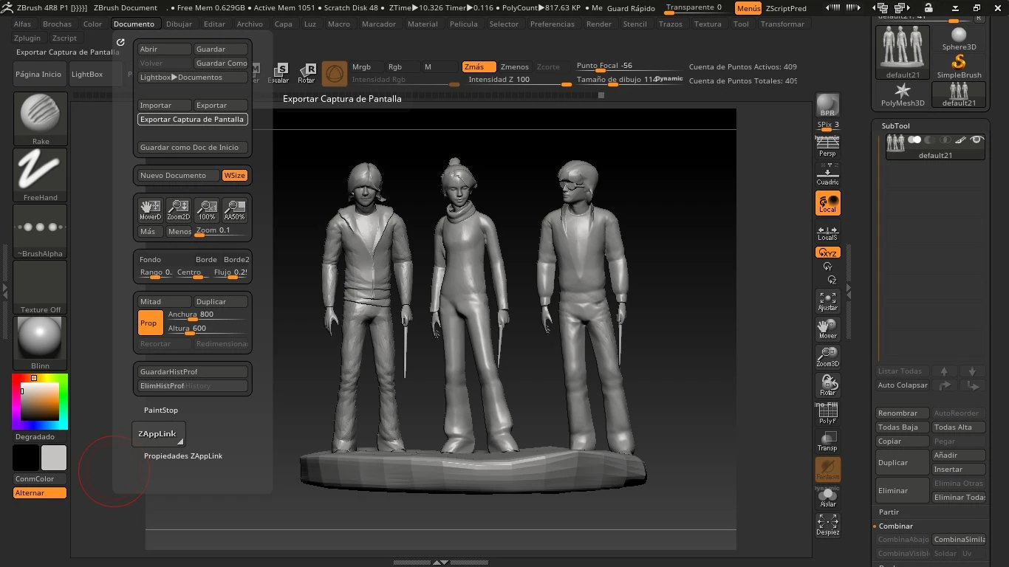The width and height of the screenshot is (1009, 567).
Task: Toggle eye visibility of default21 subtool
Action: pos(976,139)
